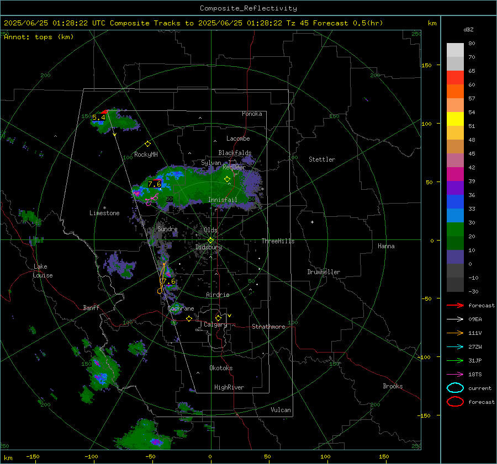Image resolution: width=497 pixels, height=464 pixels.
Task: Click the ThreeHills city label
Action: (x=278, y=241)
